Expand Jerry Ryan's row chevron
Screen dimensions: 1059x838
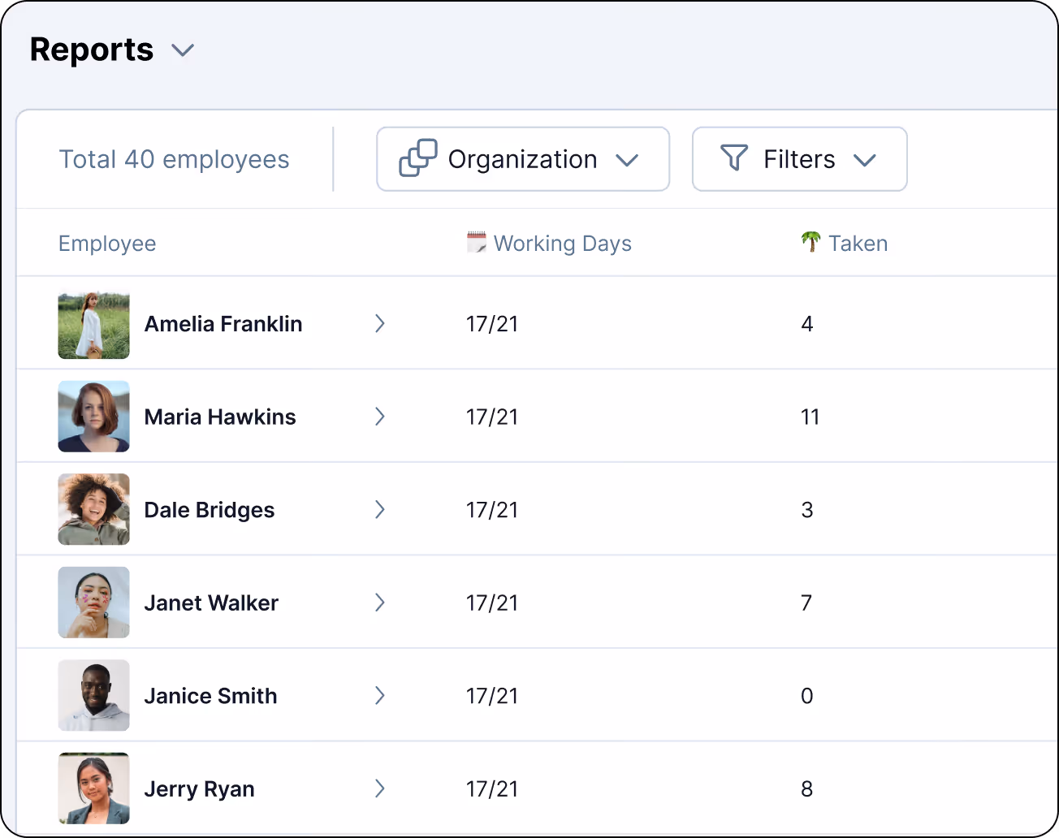point(379,788)
